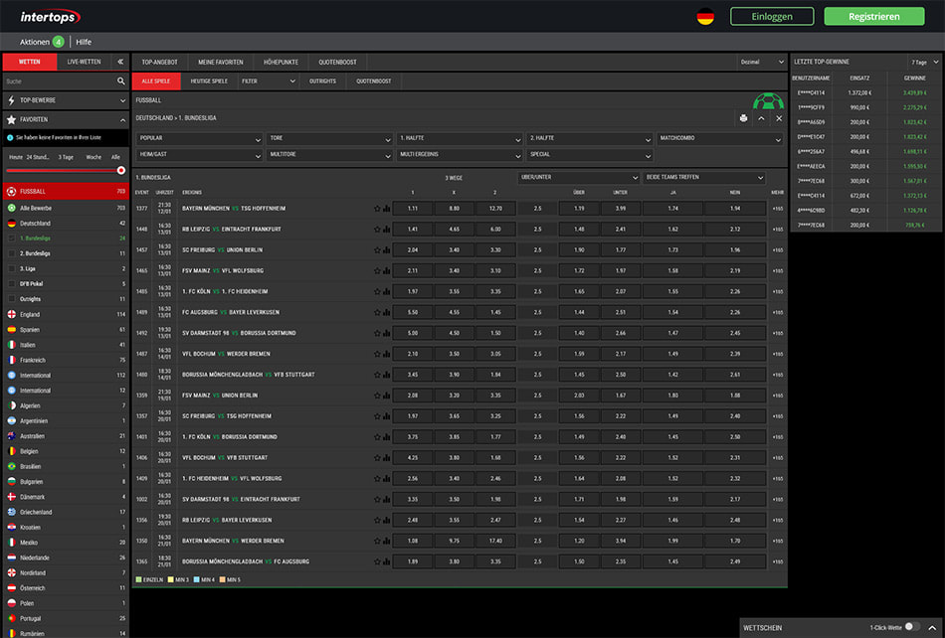Favorite the VfL Bochum vs Werder Bremen match
The image size is (945, 638).
tap(377, 354)
